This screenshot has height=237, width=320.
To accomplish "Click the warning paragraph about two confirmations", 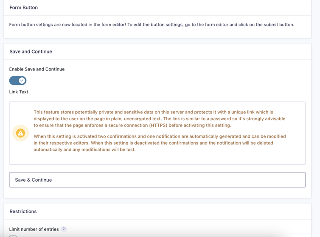I will coord(159,143).
